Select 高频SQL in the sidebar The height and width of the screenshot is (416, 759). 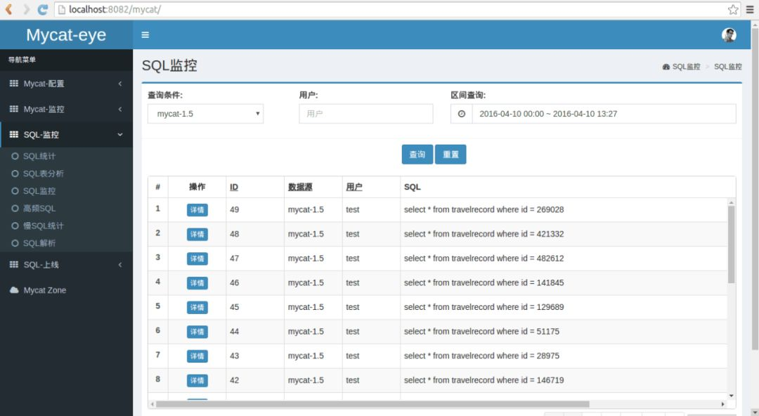(x=39, y=208)
